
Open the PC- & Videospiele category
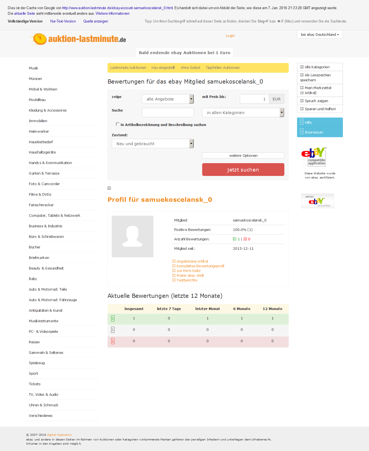click(x=43, y=331)
